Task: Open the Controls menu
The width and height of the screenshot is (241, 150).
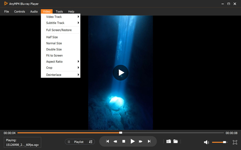Action: 20,12
